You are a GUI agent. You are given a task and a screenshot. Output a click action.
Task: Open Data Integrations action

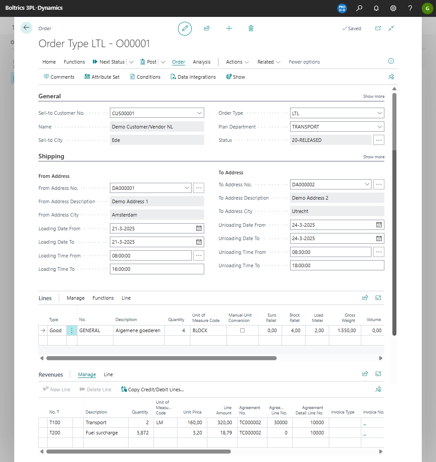193,77
